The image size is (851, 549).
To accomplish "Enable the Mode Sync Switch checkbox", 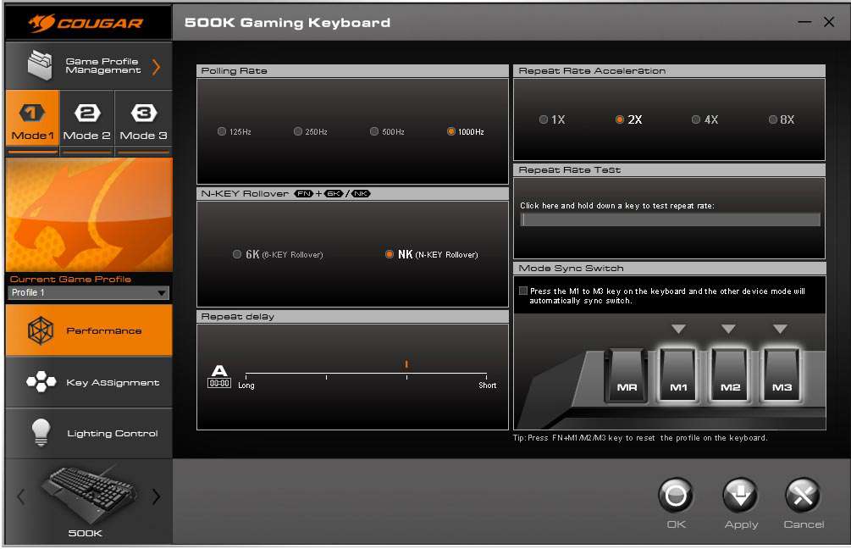I will [x=523, y=291].
